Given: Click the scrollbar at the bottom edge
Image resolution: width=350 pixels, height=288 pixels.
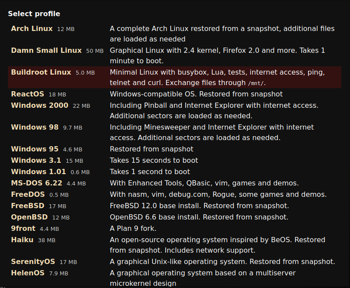Looking at the screenshot, I should click(175, 286).
